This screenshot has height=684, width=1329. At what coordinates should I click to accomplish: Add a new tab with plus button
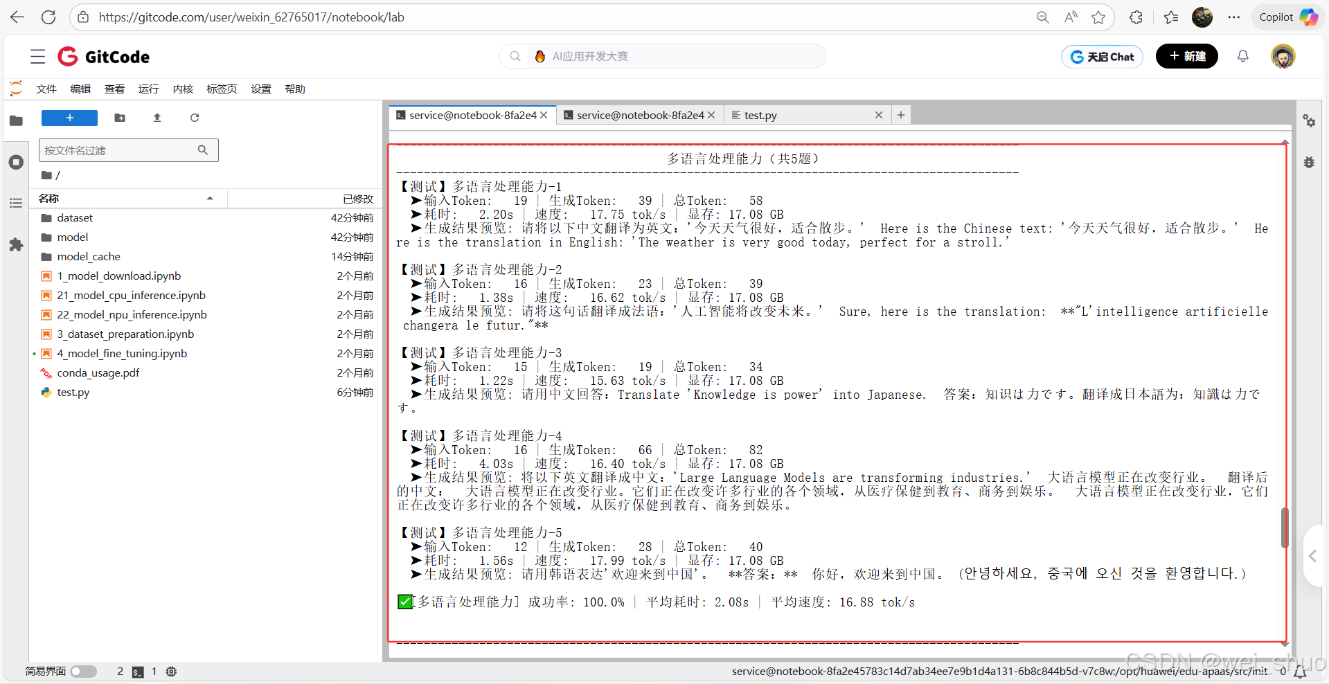coord(901,115)
